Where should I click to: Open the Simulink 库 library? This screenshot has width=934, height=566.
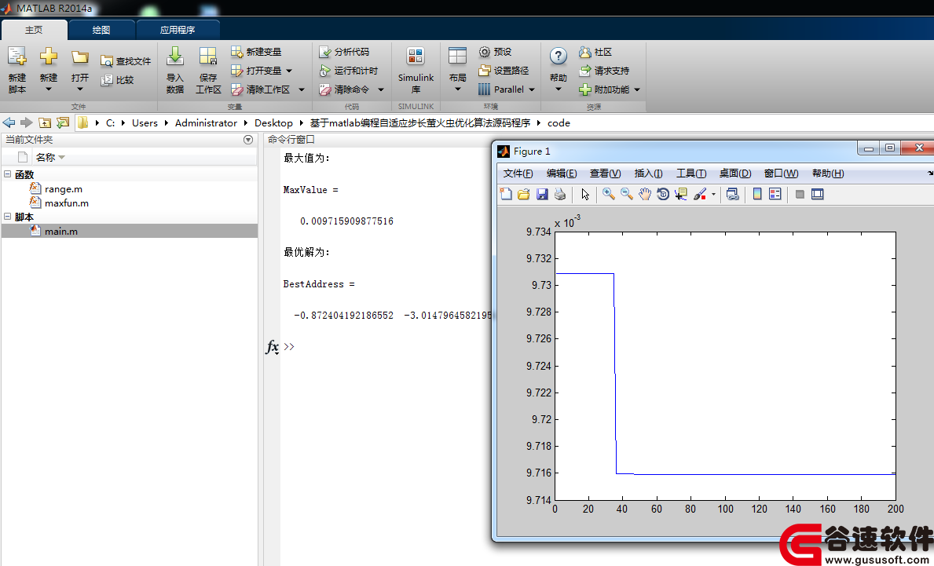pos(416,70)
